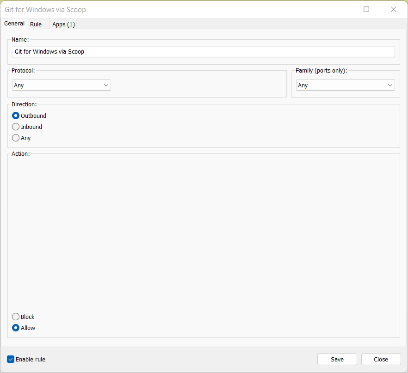This screenshot has width=408, height=373.
Task: Click the maximize window icon
Action: click(366, 9)
